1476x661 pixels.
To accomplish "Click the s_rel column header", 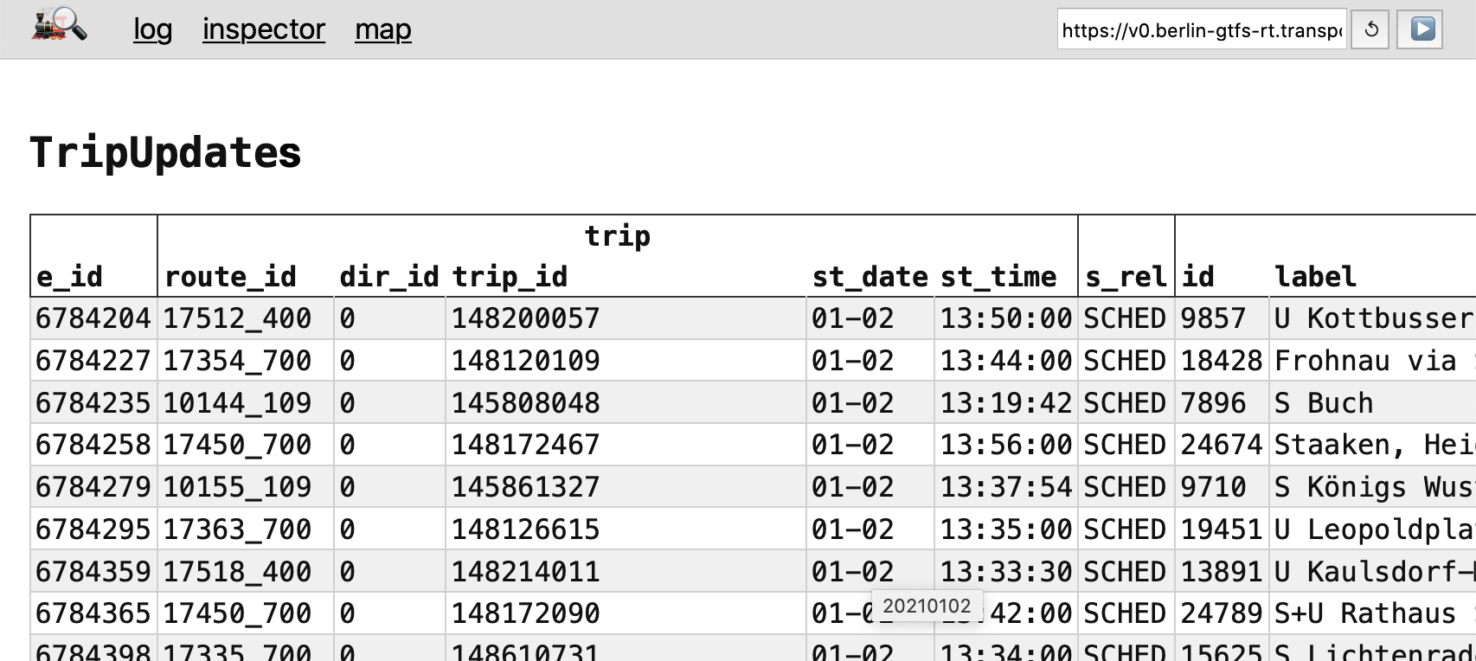I will tap(1126, 277).
